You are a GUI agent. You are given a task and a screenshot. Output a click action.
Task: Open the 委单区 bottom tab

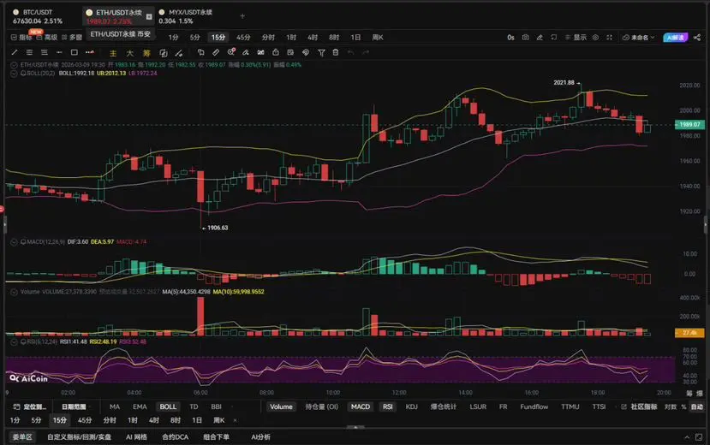pyautogui.click(x=22, y=436)
